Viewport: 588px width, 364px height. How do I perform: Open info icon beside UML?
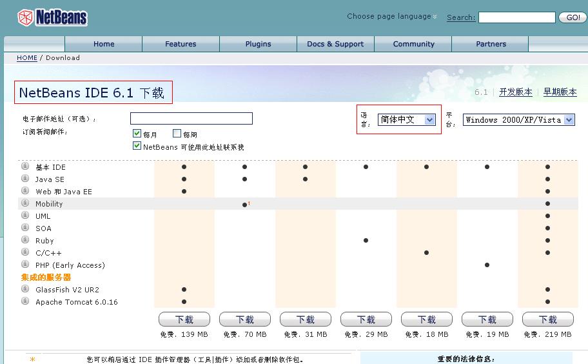click(25, 215)
